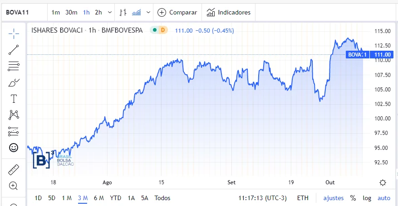This screenshot has height=206, width=398.
Task: Select the trend line drawing tool
Action: (x=14, y=50)
